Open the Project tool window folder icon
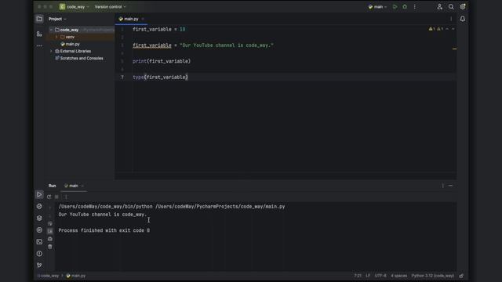 [x=39, y=19]
